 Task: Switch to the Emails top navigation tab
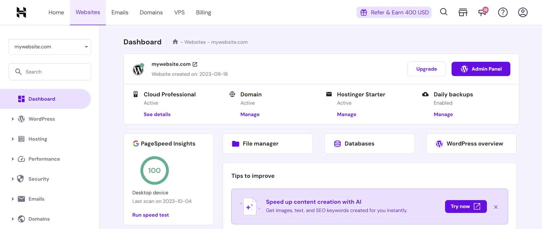pyautogui.click(x=120, y=13)
